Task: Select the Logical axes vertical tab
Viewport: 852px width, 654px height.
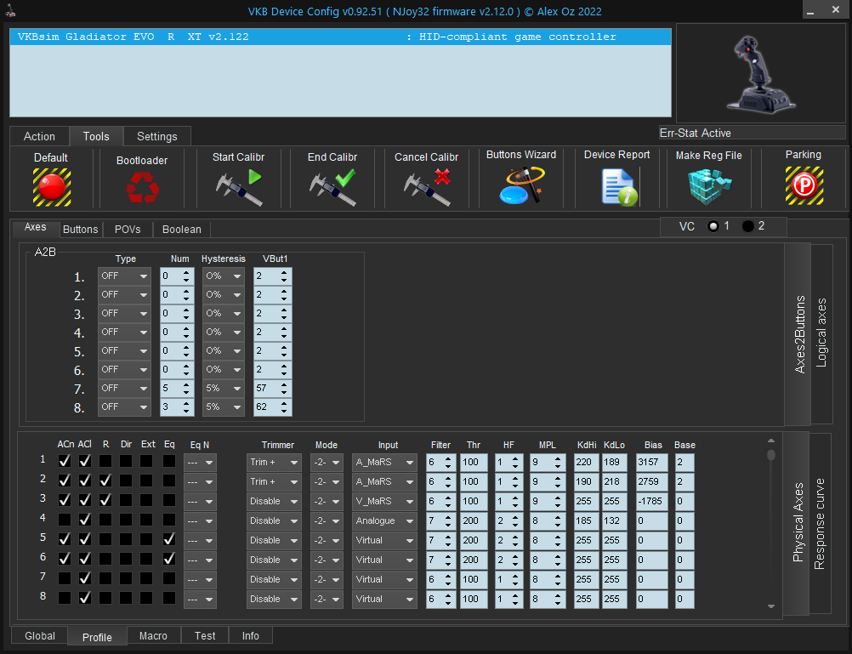Action: (821, 333)
